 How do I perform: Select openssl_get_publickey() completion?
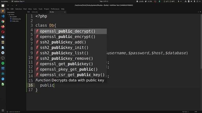coord(70,64)
